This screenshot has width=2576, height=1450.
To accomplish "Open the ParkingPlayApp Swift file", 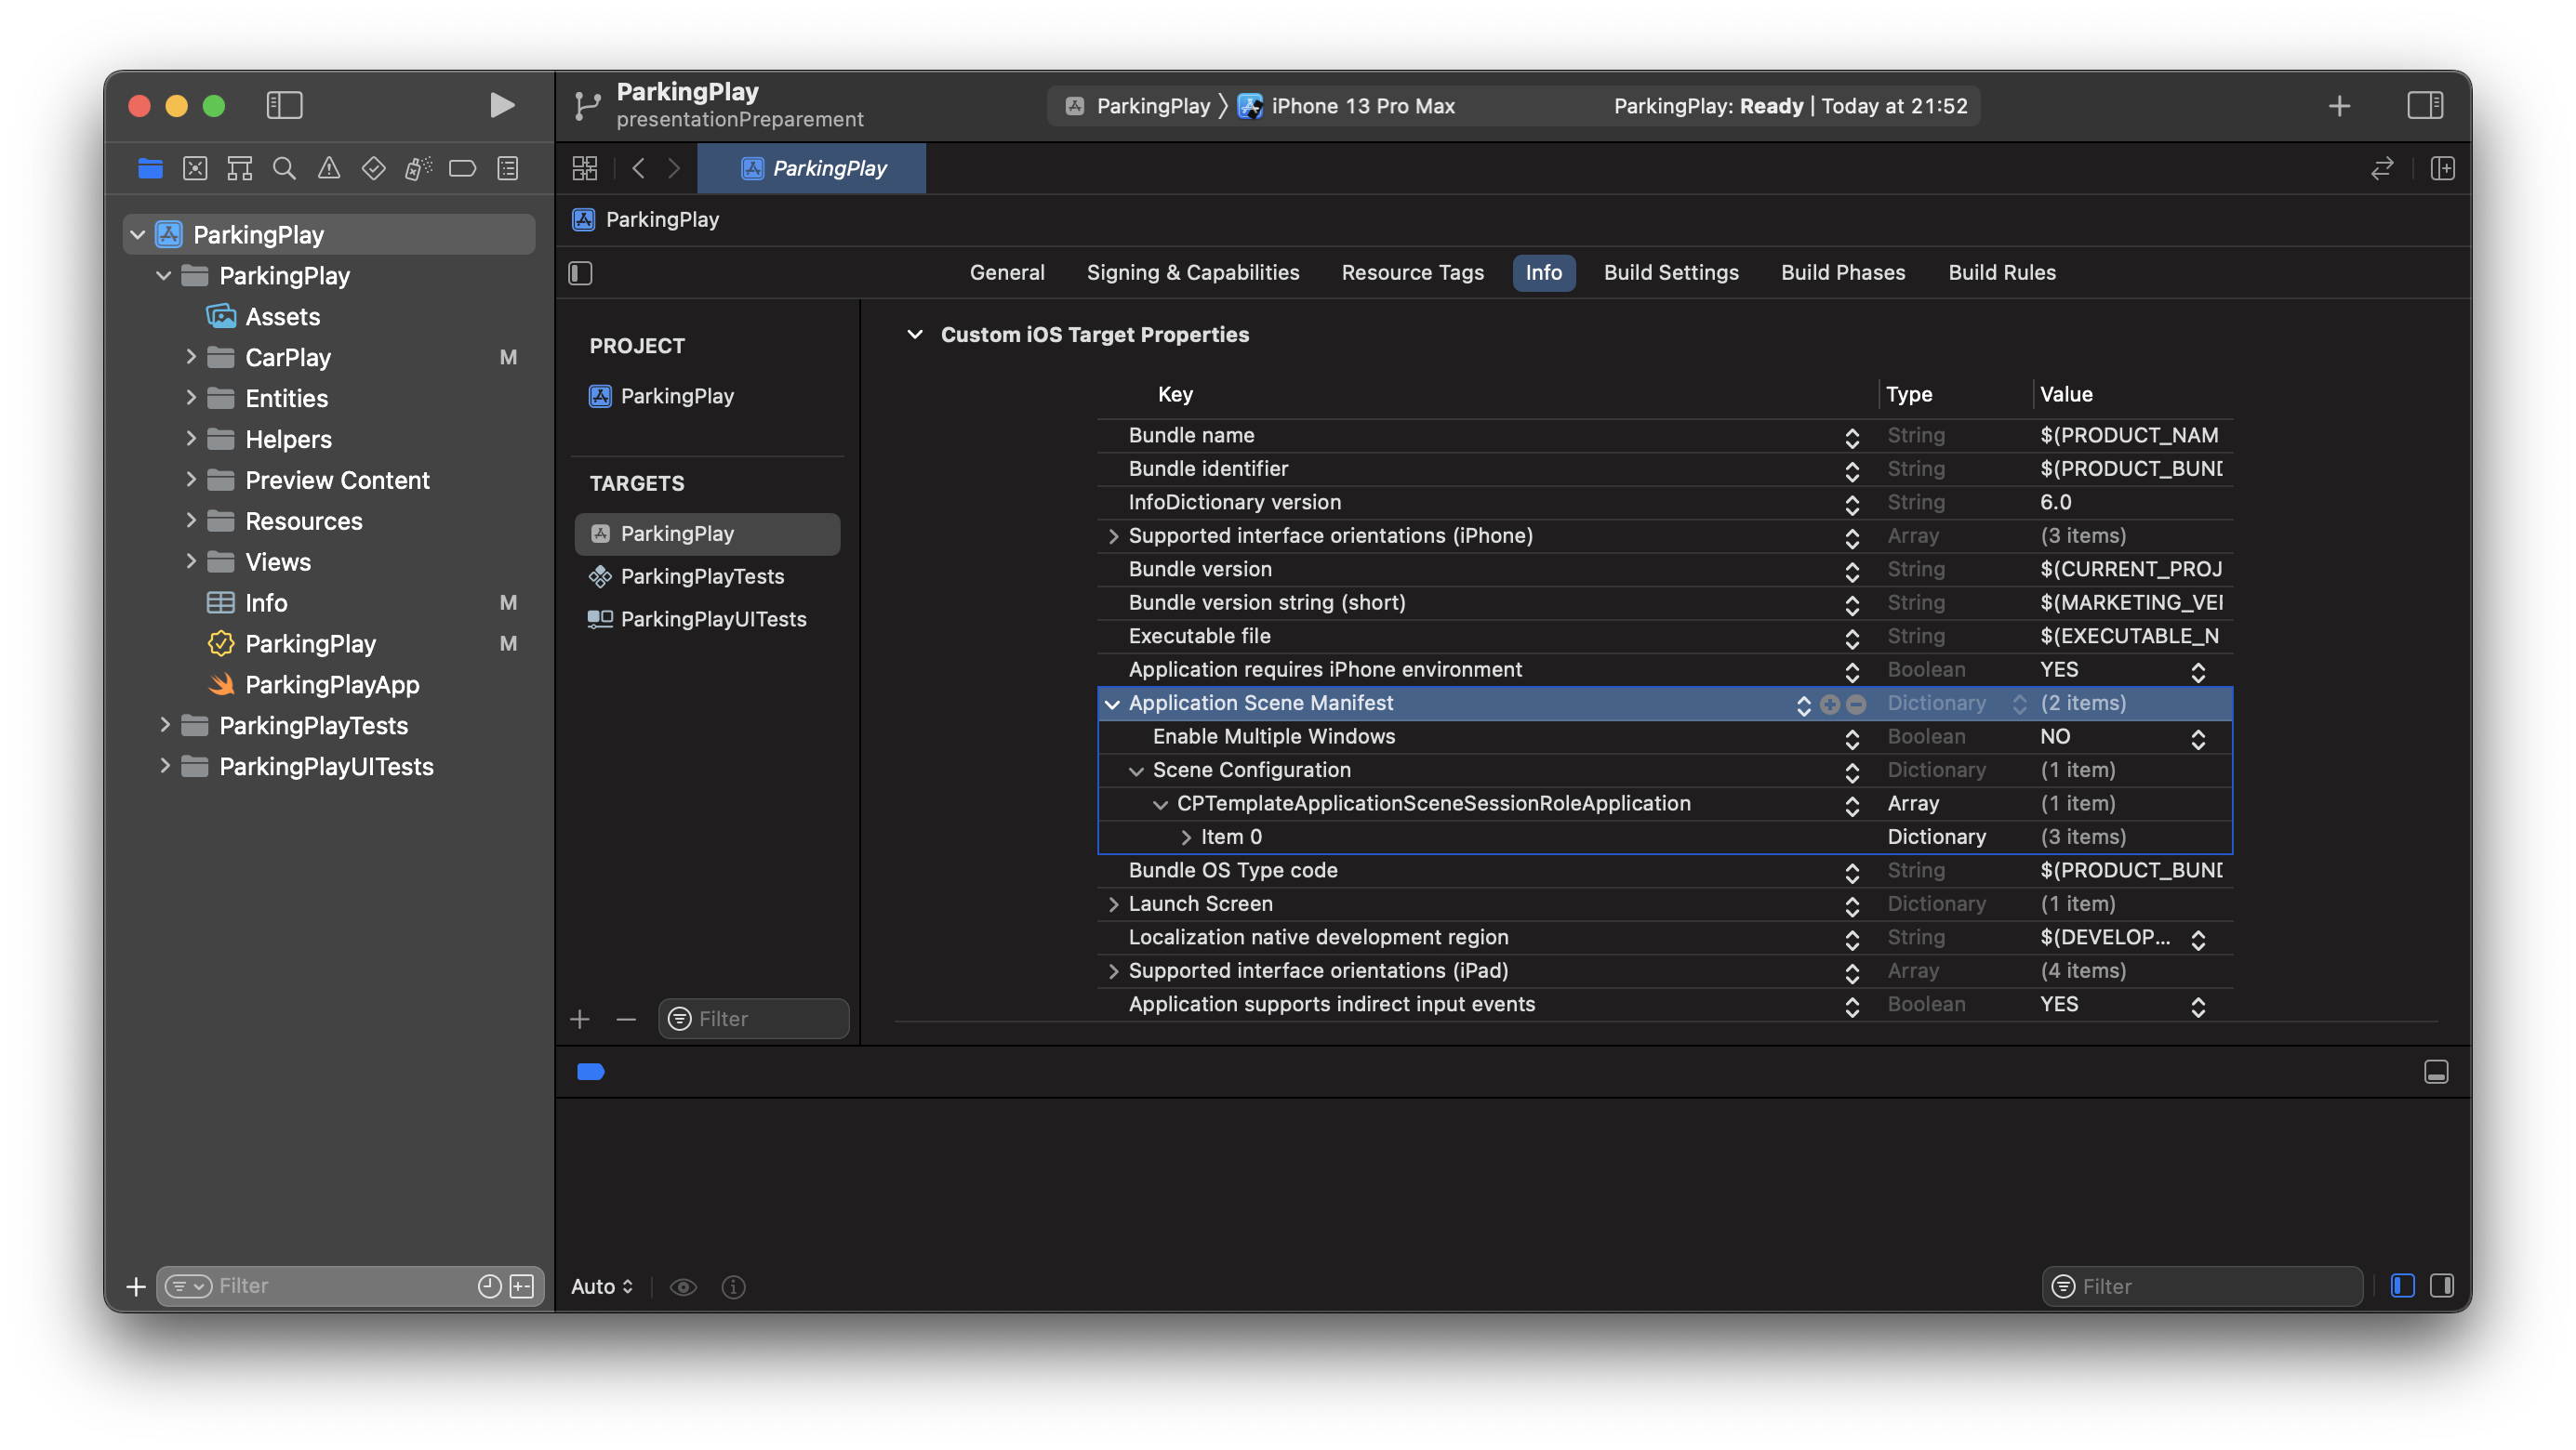I will tap(332, 684).
